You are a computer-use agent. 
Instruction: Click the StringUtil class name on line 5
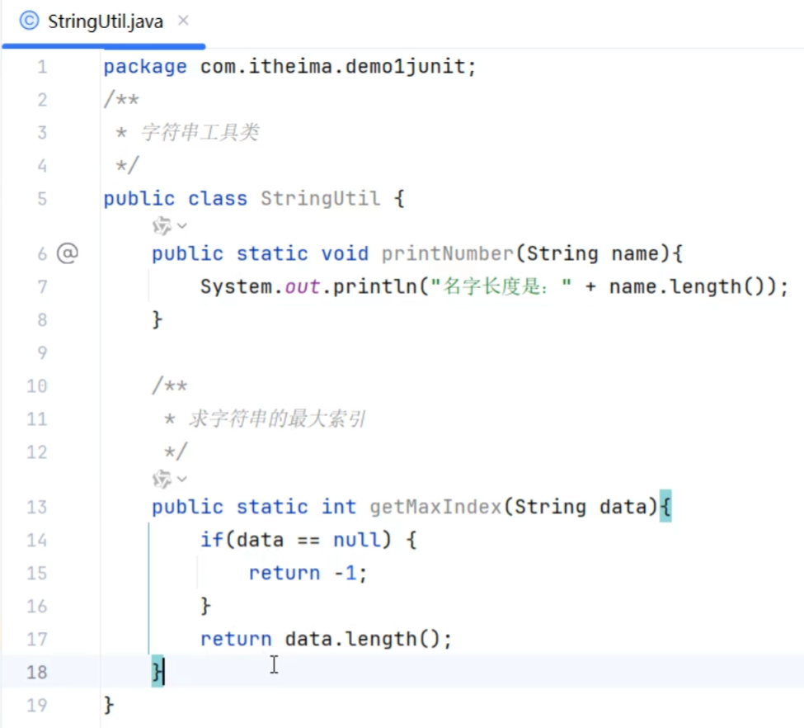[320, 199]
